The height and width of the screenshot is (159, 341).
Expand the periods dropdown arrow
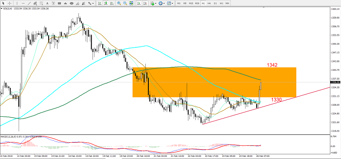click(164, 3)
